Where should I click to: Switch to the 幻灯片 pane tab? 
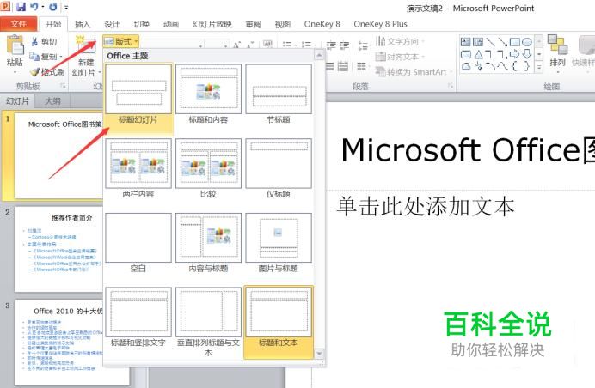click(x=17, y=101)
